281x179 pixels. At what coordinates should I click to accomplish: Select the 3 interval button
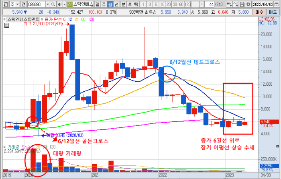[x=150, y=4]
